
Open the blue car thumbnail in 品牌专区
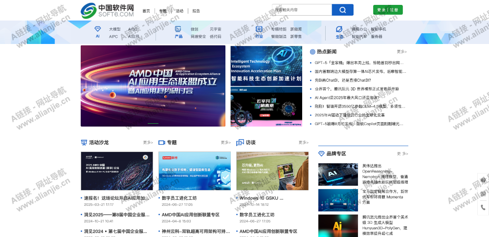[x=338, y=200]
